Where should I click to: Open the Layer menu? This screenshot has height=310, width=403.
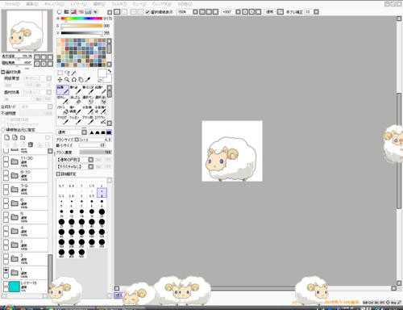coord(78,4)
